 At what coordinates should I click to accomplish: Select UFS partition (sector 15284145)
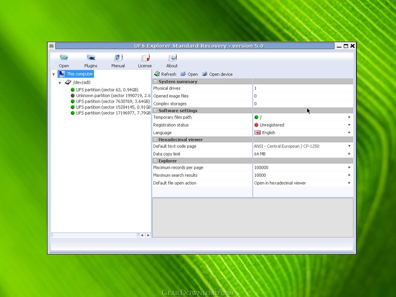coord(113,107)
